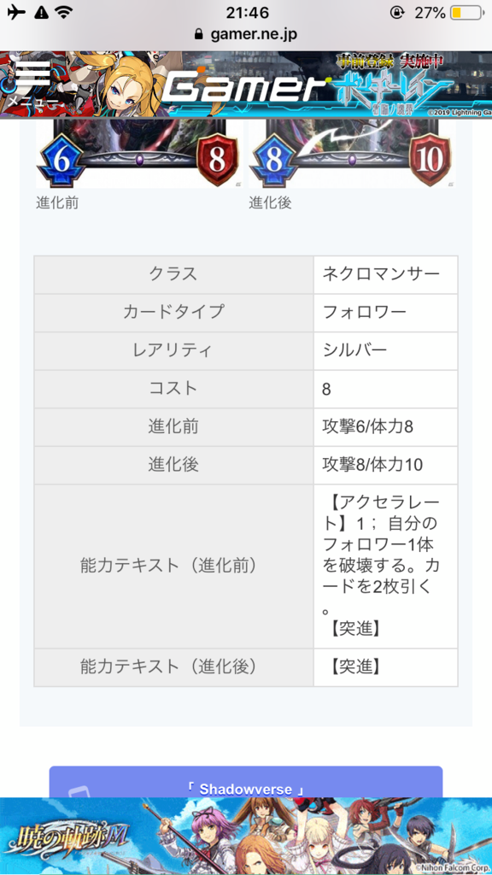Open the hamburger menu icon
Image resolution: width=492 pixels, height=875 pixels.
32,73
